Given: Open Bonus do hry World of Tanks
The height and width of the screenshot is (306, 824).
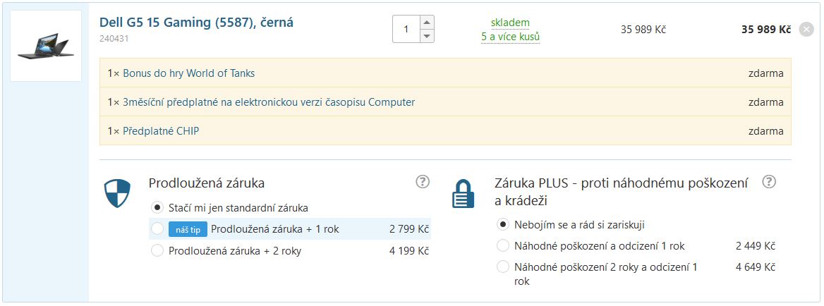Looking at the screenshot, I should click(x=188, y=73).
